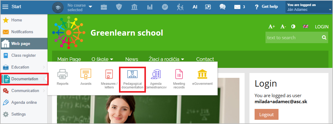Open Class register in sidebar
333x124 pixels.
click(24, 56)
